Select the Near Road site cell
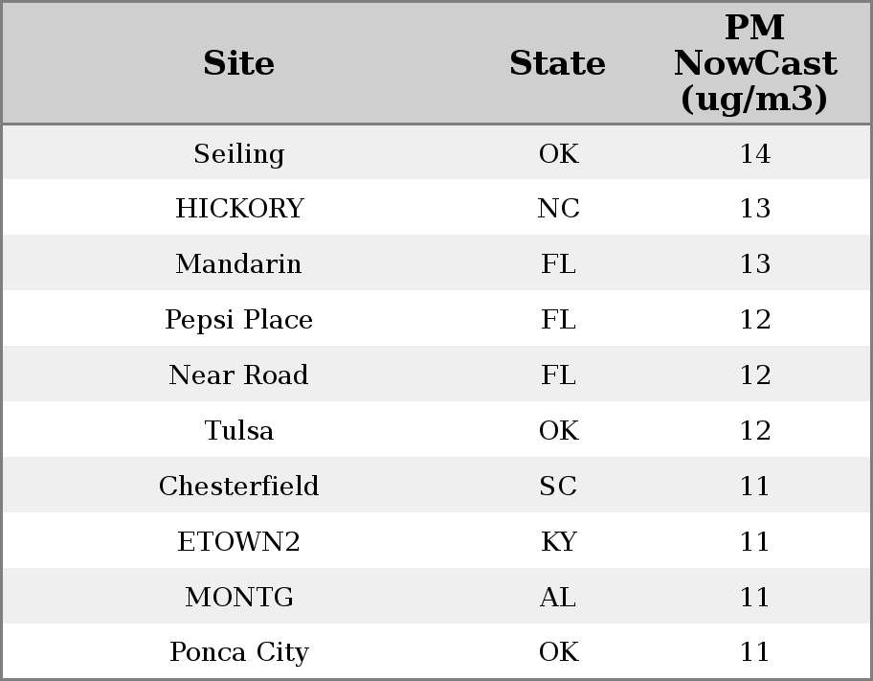The width and height of the screenshot is (873, 681). point(239,375)
